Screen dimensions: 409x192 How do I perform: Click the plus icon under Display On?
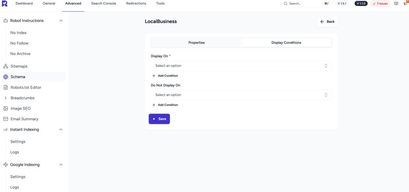point(154,76)
